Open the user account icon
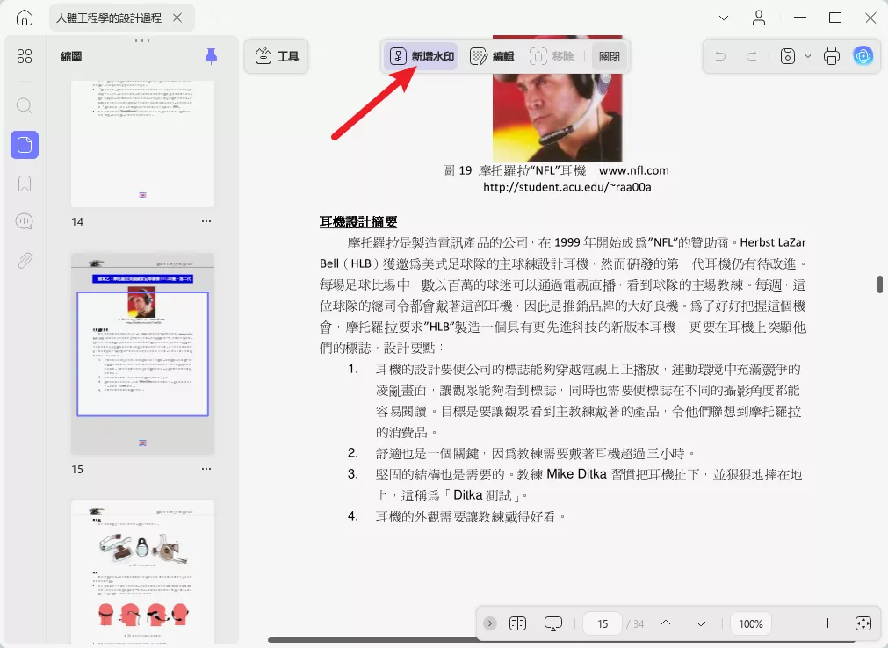This screenshot has width=888, height=648. tap(759, 18)
